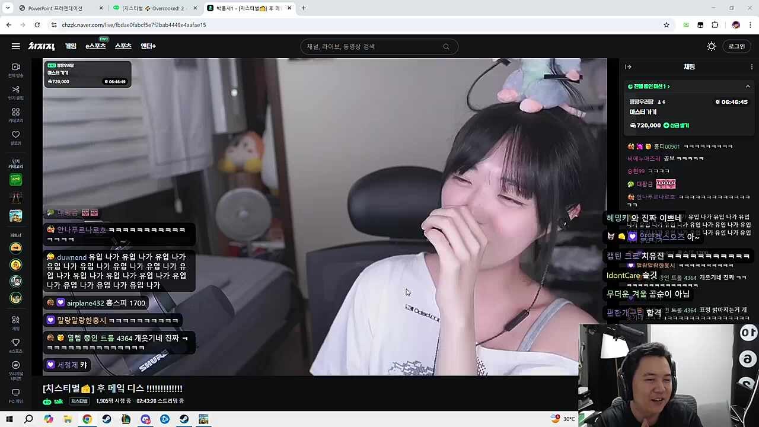
Task: Open 인기 클립 scissors icon in sidebar
Action: (16, 93)
